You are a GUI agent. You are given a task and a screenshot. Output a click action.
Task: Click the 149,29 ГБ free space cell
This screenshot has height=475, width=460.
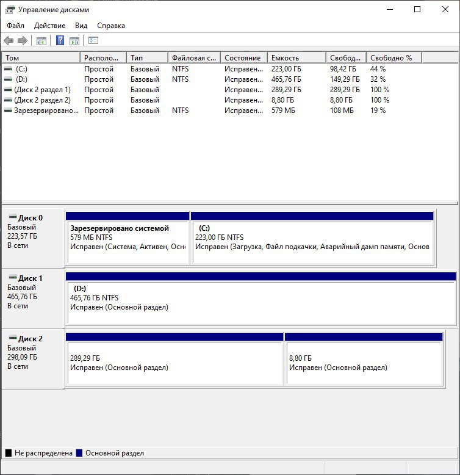coord(345,79)
